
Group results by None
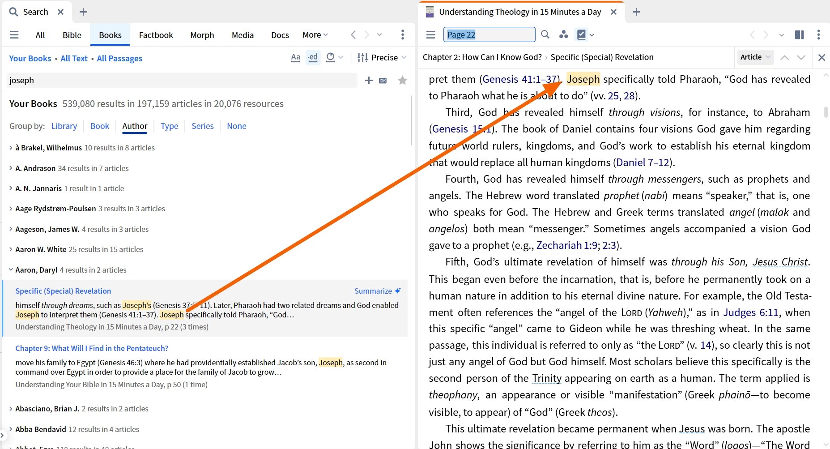[x=237, y=126]
